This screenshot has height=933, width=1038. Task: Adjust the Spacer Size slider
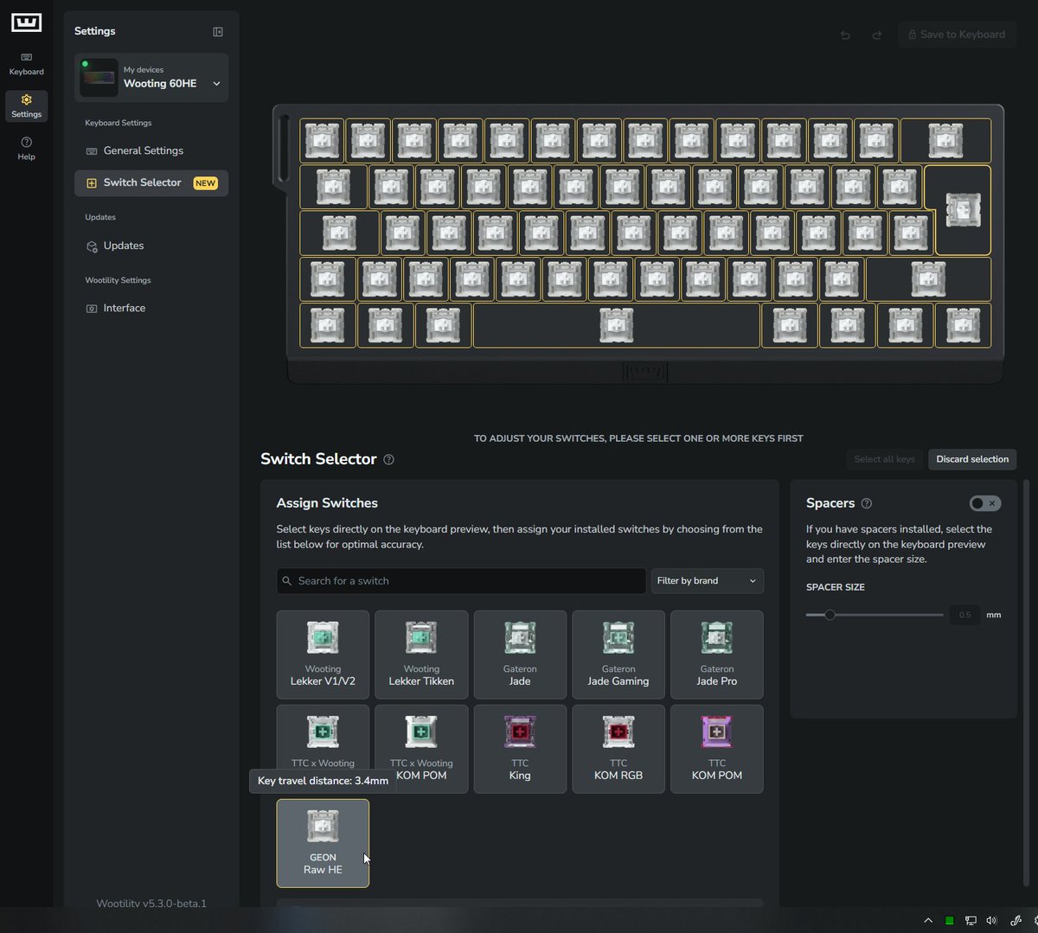[875, 615]
